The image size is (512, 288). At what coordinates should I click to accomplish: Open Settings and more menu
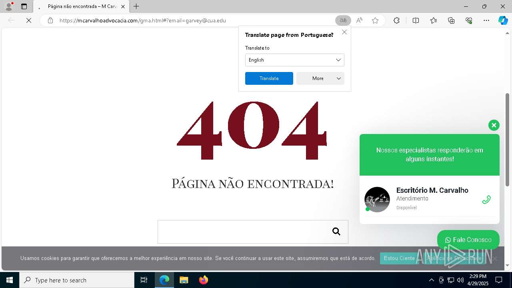tap(486, 20)
